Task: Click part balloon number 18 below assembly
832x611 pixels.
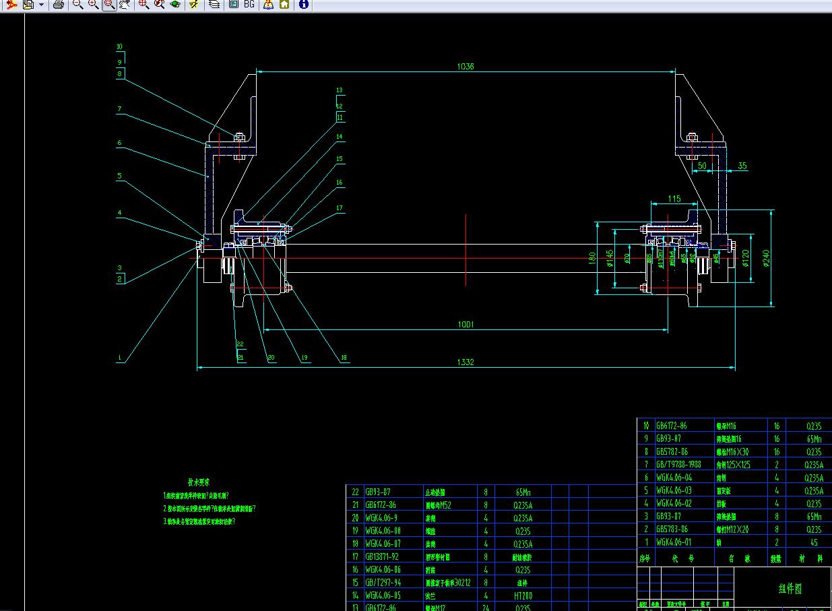Action: click(345, 358)
